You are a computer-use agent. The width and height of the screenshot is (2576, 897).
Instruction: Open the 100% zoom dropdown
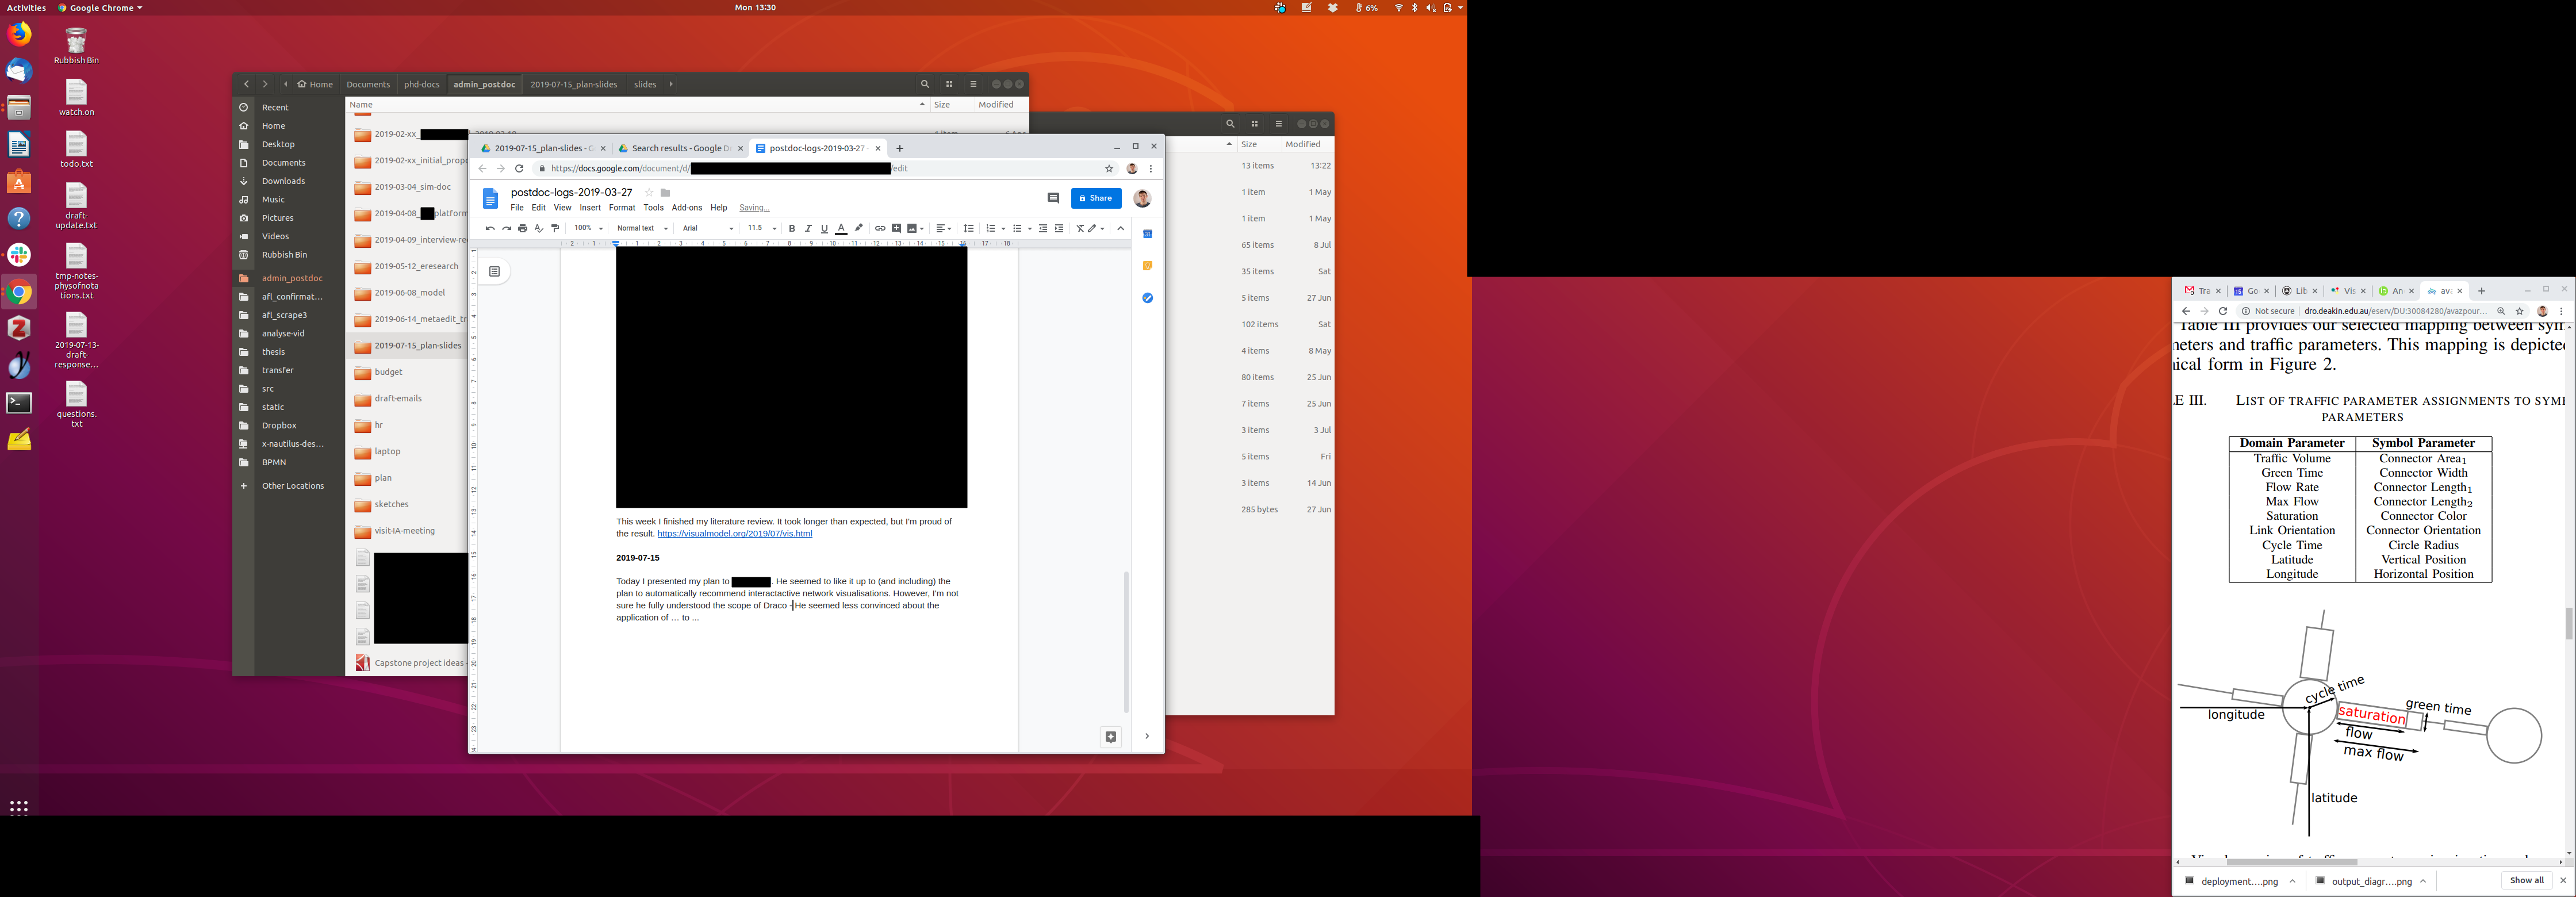pos(588,228)
